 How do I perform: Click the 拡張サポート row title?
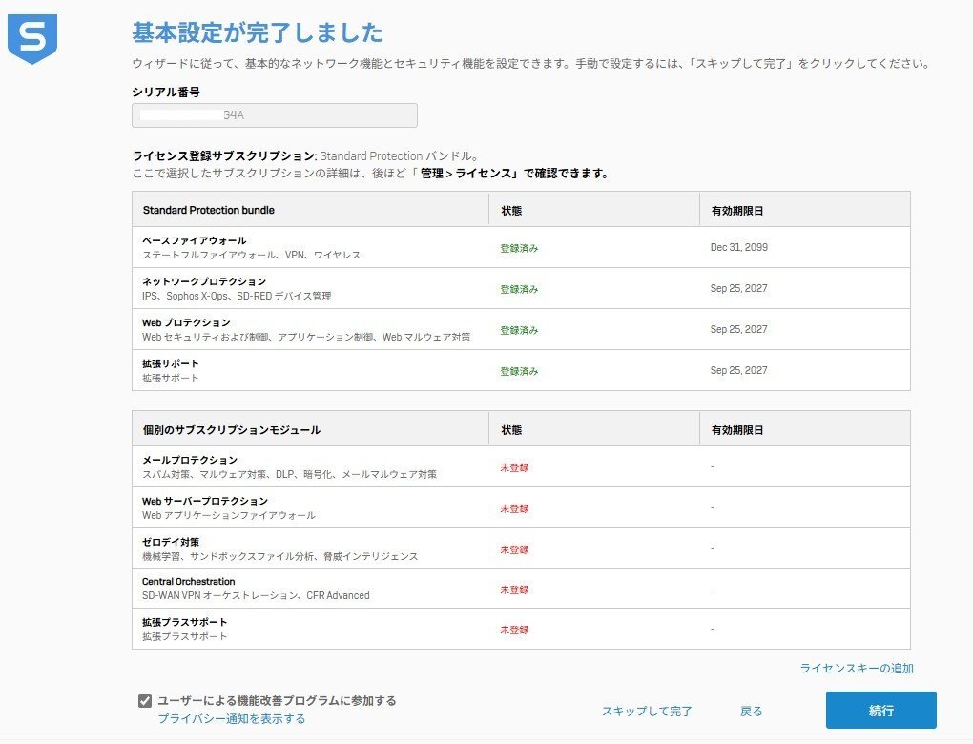171,363
